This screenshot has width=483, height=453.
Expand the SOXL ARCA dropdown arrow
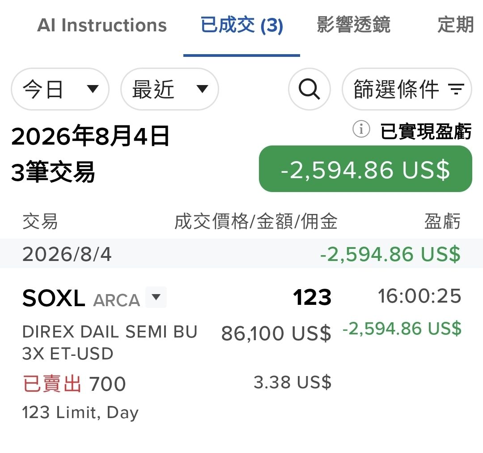(x=156, y=297)
